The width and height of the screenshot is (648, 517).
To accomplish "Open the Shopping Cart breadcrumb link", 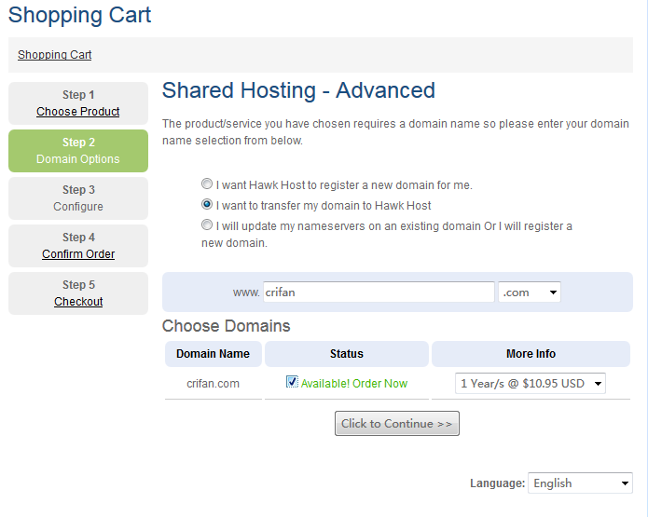I will [55, 55].
